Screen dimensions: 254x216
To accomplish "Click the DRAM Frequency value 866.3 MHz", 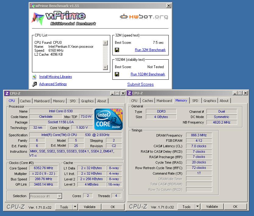I will pyautogui.click(x=199, y=135).
